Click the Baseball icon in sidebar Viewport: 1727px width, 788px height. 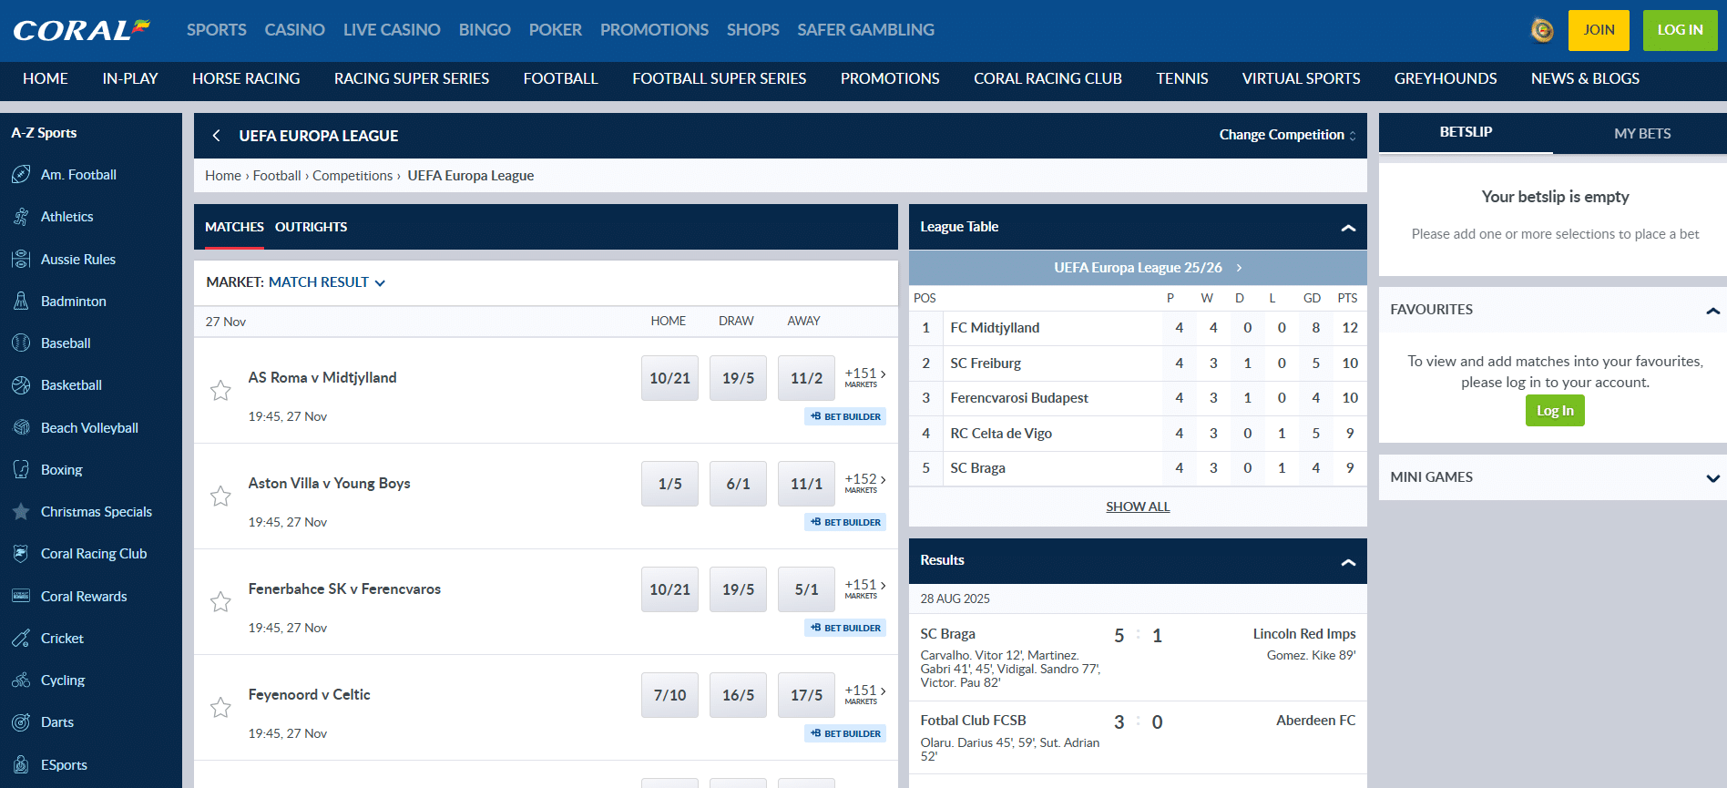point(21,343)
